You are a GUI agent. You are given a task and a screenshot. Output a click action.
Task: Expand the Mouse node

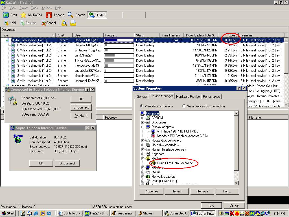pyautogui.click(x=143, y=172)
